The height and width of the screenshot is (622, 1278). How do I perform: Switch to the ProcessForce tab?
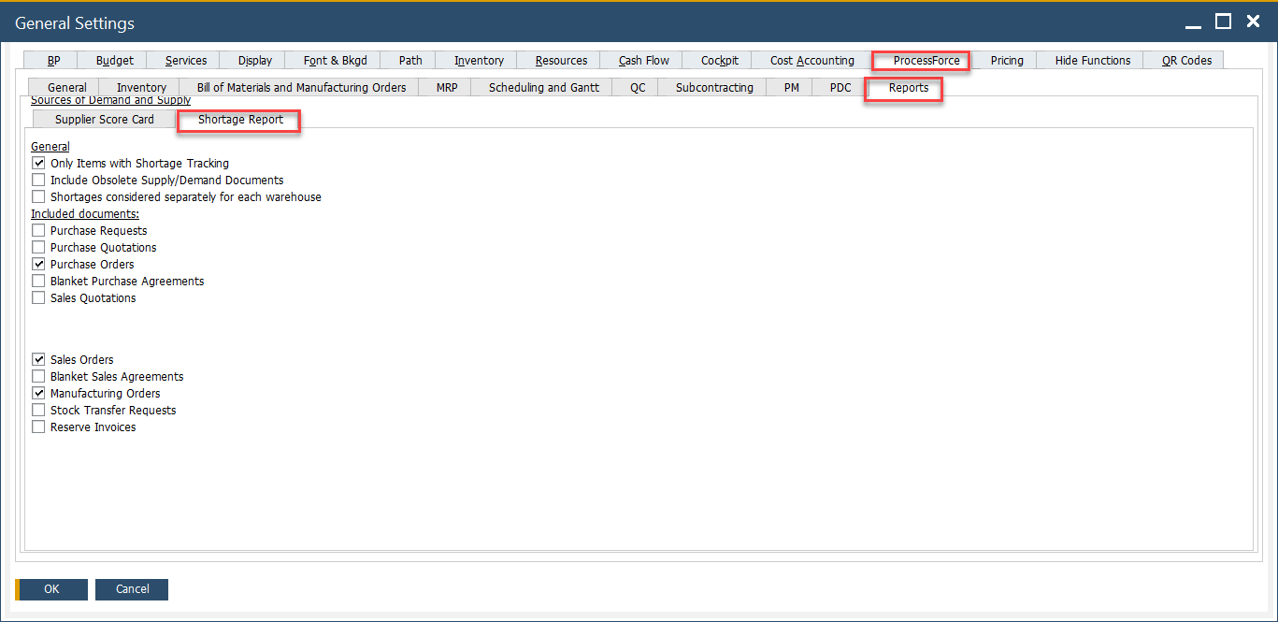(x=920, y=60)
